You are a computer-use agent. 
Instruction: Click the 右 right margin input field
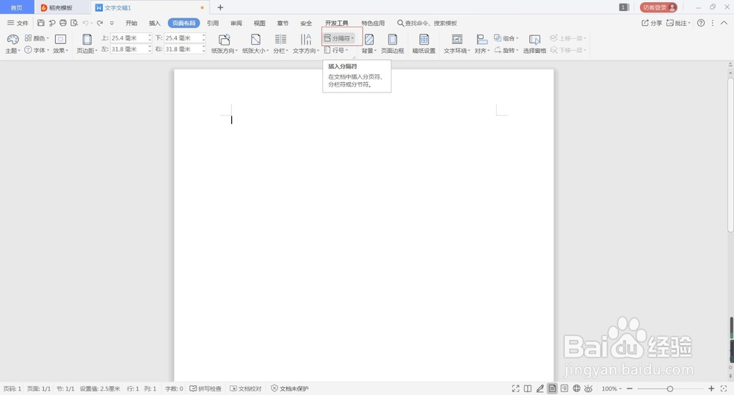pos(183,48)
